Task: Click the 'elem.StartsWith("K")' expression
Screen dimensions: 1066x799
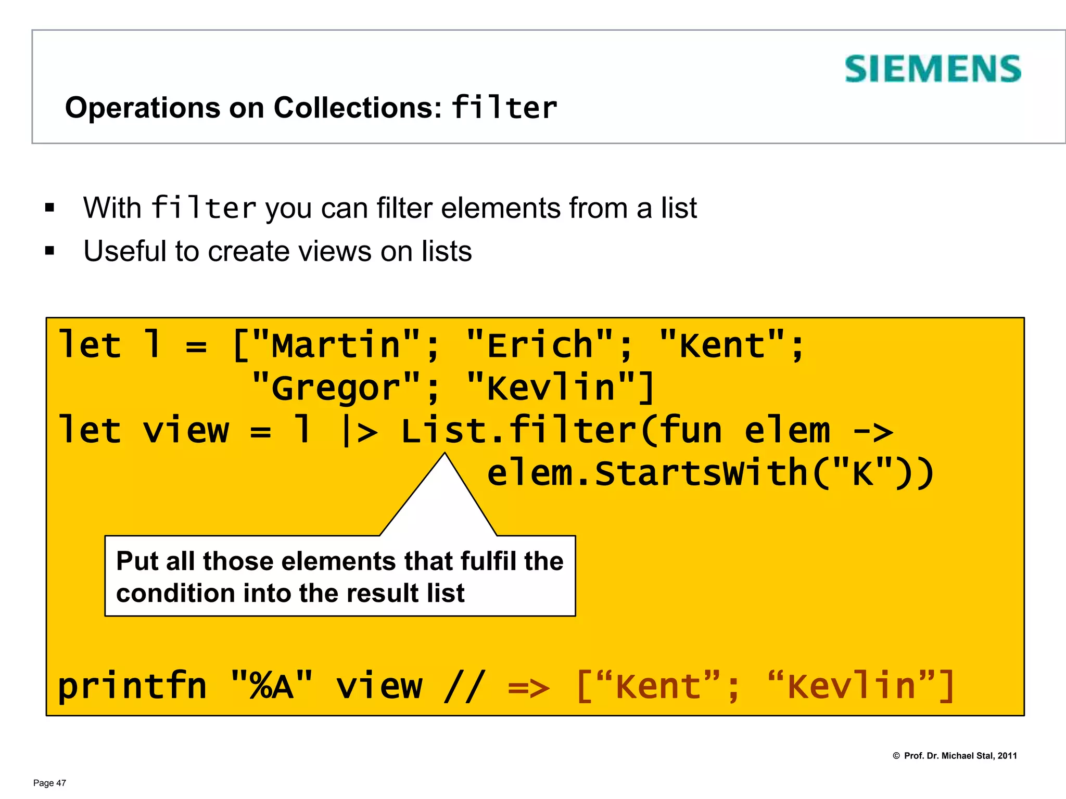Action: point(710,473)
